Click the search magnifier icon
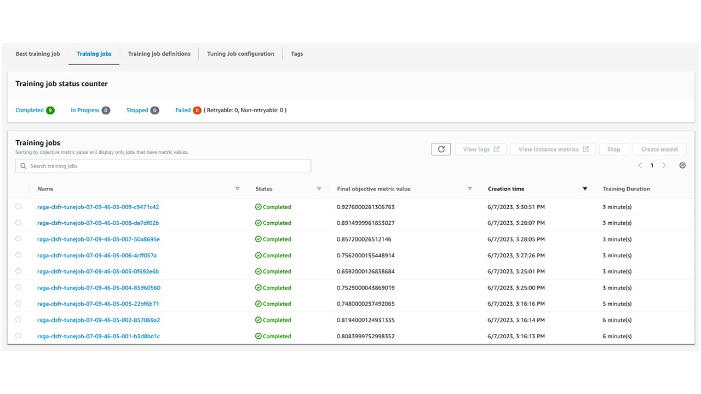 [23, 166]
